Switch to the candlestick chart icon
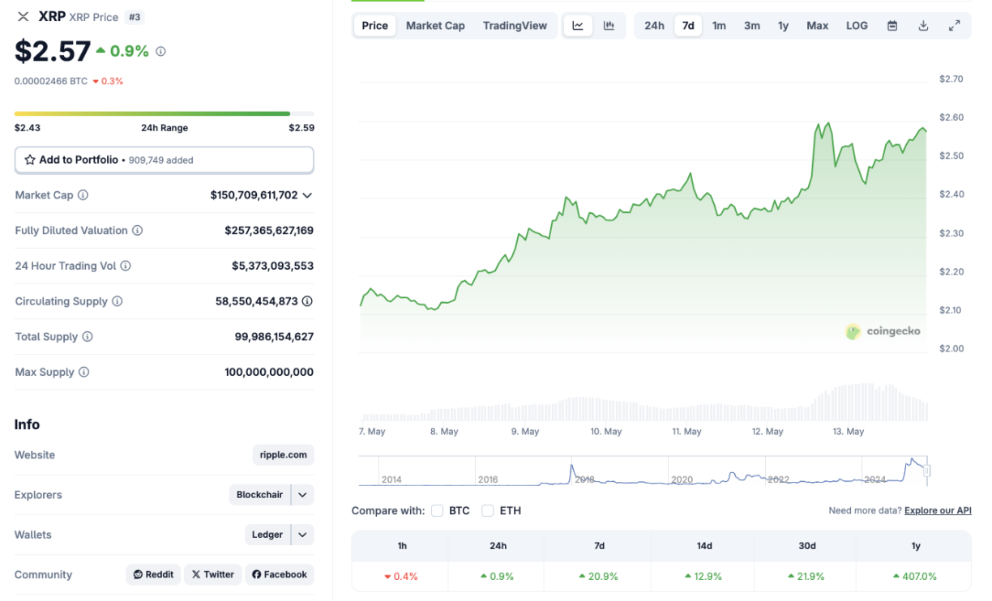This screenshot has width=992, height=601. click(x=609, y=25)
